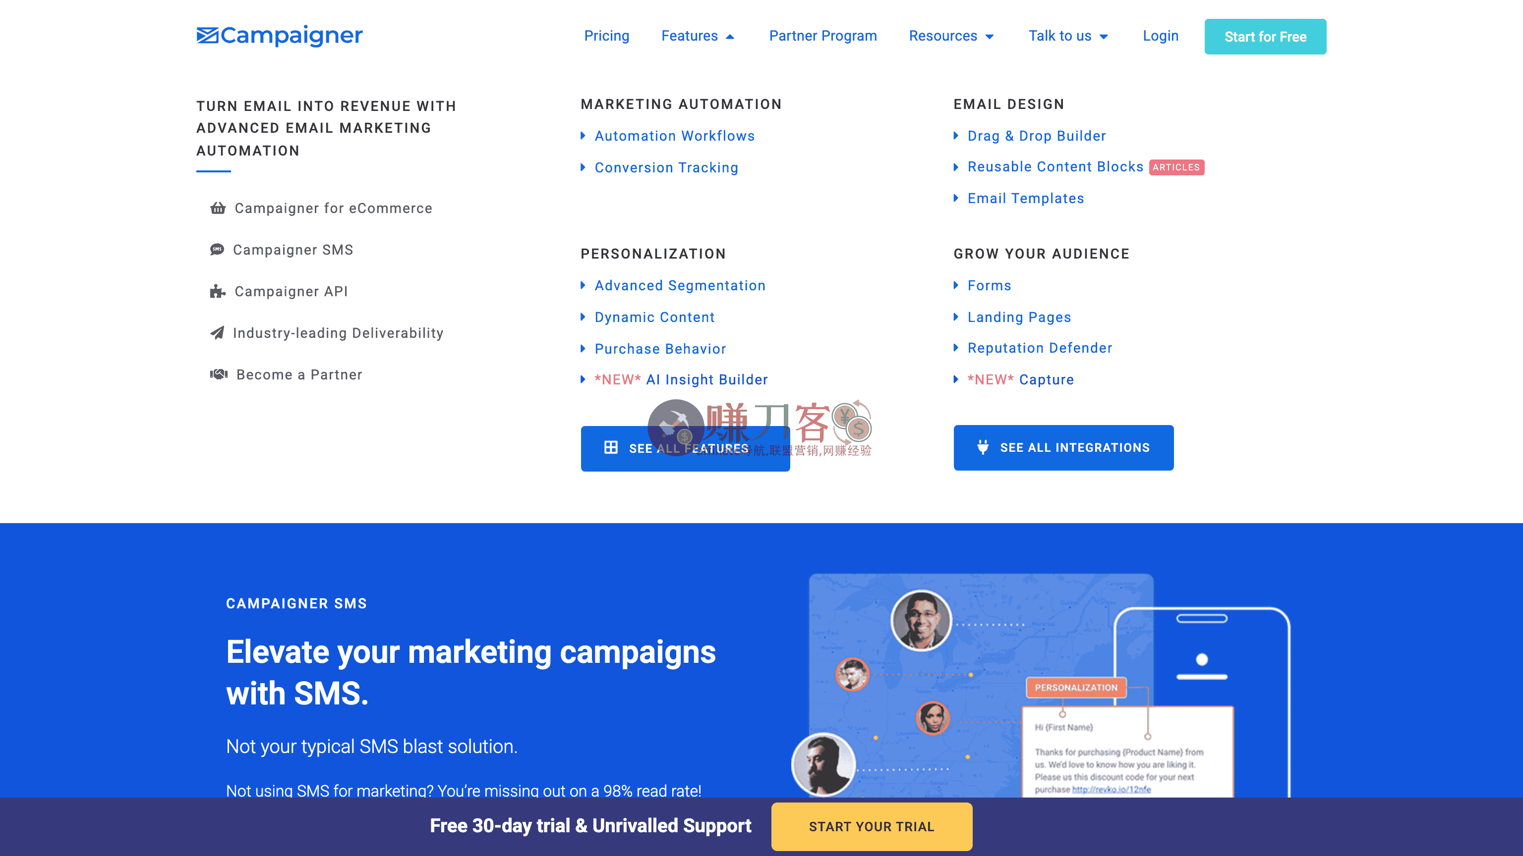The width and height of the screenshot is (1523, 856).
Task: Open Industry-leading Deliverability
Action: click(x=338, y=332)
